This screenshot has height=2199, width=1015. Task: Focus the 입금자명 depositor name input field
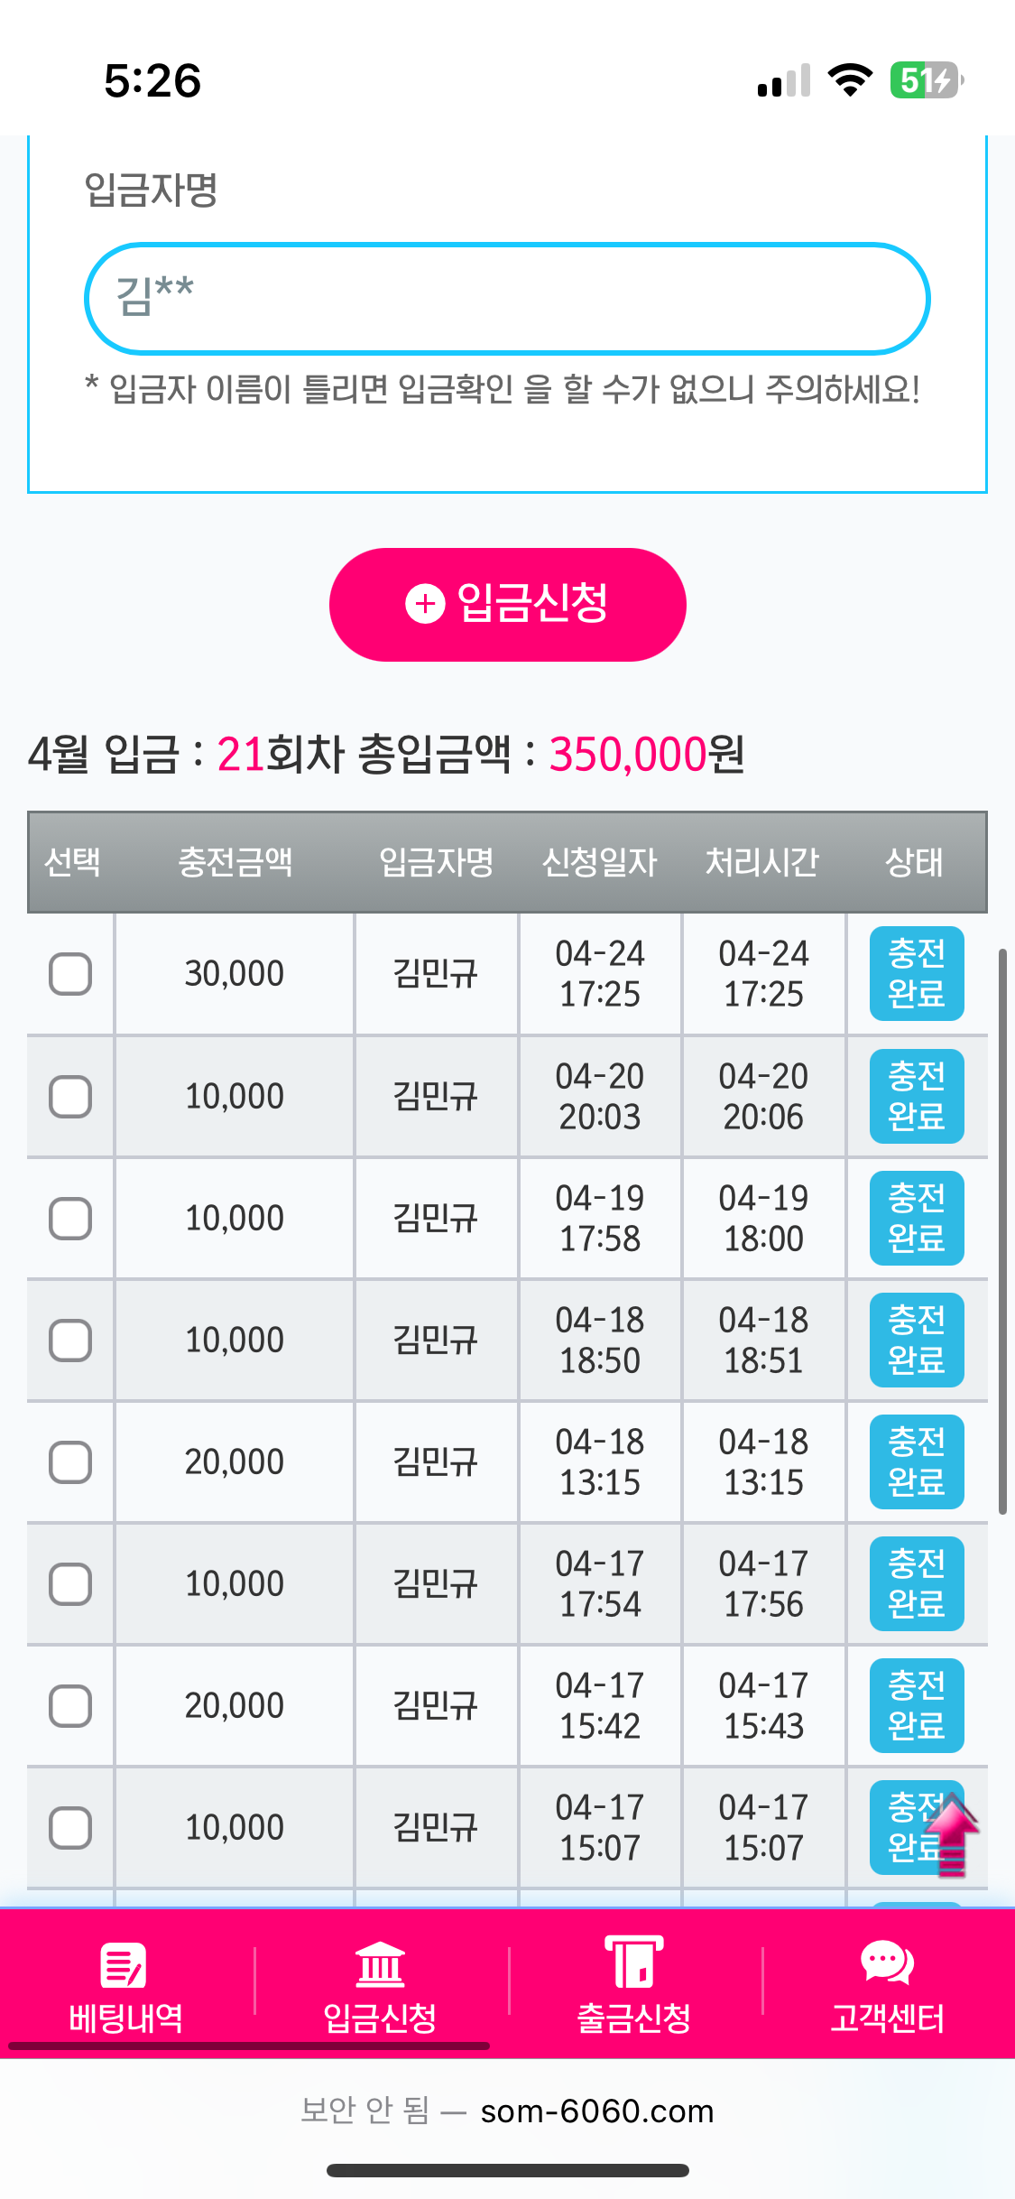507,298
